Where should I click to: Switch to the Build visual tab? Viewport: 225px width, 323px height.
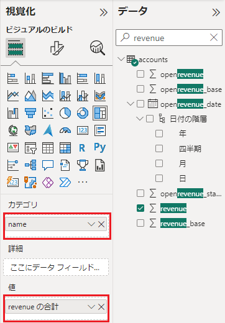tap(16, 48)
